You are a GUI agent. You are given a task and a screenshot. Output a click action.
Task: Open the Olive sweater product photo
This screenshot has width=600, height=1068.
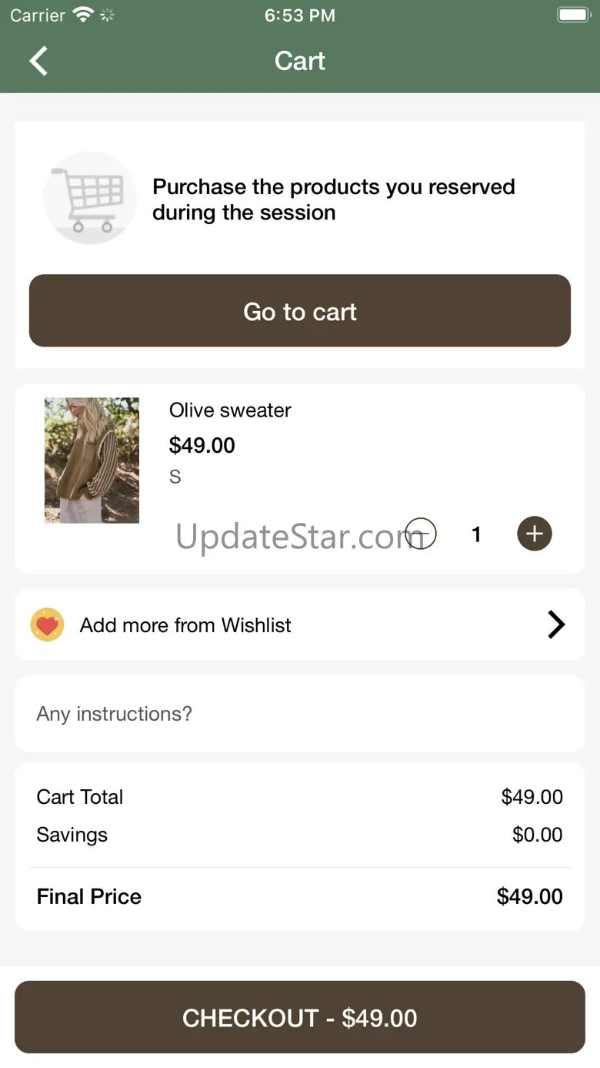pyautogui.click(x=92, y=460)
